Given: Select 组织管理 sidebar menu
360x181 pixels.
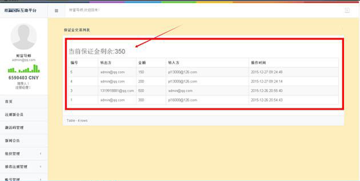Looking at the screenshot, I should point(24,154).
